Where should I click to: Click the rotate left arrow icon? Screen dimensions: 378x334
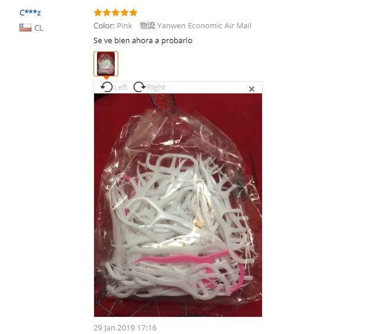(106, 87)
